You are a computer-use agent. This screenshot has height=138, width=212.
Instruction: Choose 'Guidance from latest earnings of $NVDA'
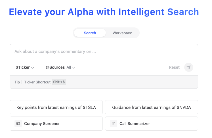click(x=152, y=107)
